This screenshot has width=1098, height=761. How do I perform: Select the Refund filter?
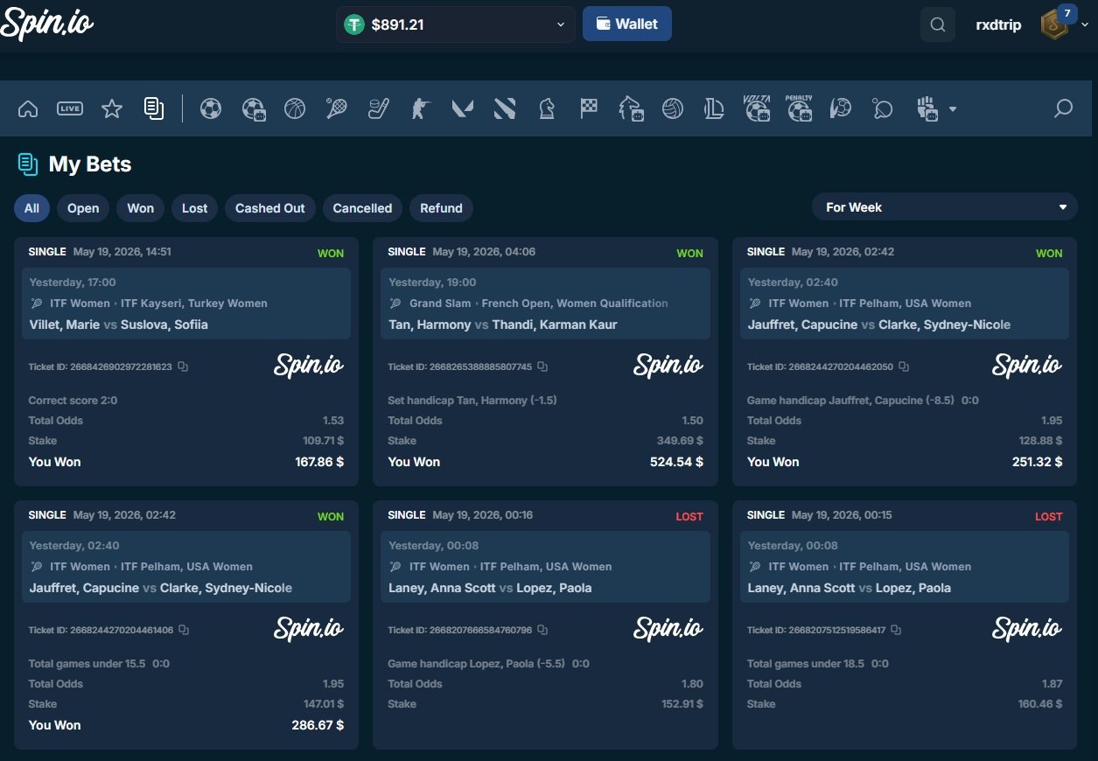tap(441, 208)
